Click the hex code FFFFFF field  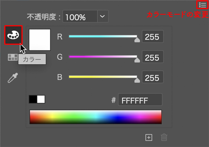[140, 100]
